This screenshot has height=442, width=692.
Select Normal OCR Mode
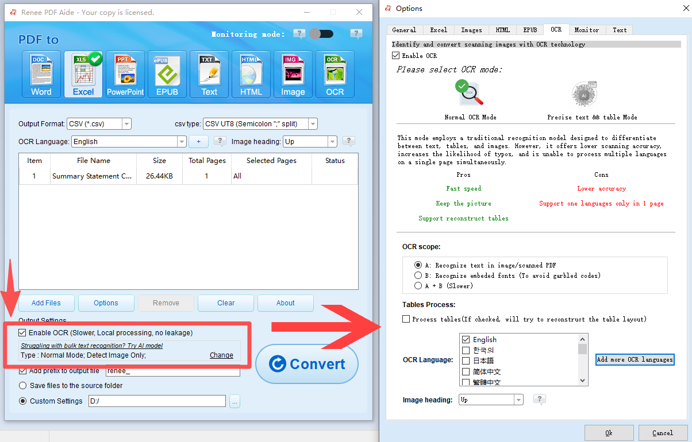(x=470, y=94)
